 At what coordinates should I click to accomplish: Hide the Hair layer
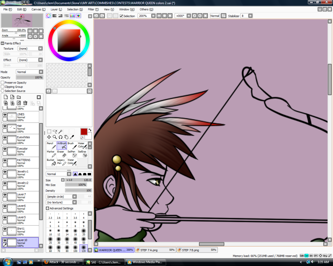(x=5, y=126)
